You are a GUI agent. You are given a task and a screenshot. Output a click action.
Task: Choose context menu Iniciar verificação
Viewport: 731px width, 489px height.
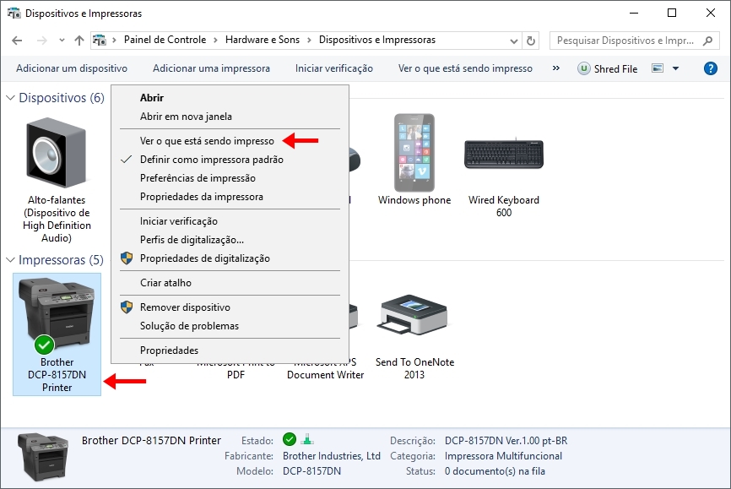(x=230, y=220)
